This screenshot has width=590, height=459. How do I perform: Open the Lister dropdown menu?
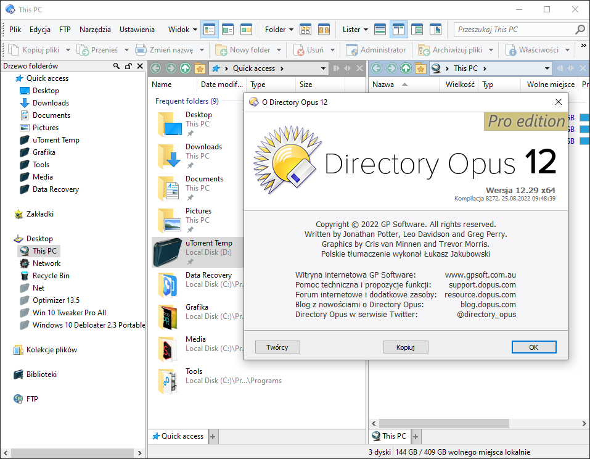click(355, 30)
